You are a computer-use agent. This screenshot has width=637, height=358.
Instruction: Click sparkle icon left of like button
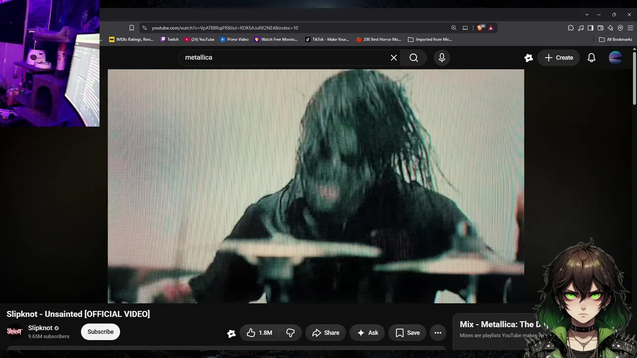(231, 333)
